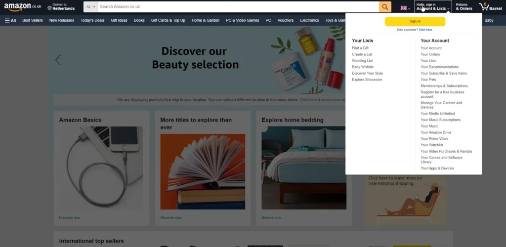Image resolution: width=506 pixels, height=247 pixels.
Task: Open Your Account link in flyout
Action: pos(431,48)
